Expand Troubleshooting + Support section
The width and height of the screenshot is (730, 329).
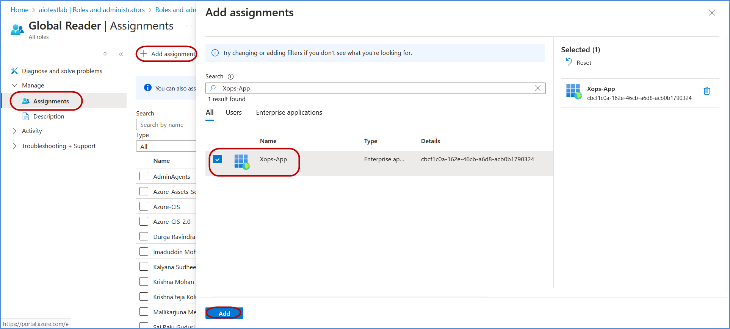[x=14, y=146]
